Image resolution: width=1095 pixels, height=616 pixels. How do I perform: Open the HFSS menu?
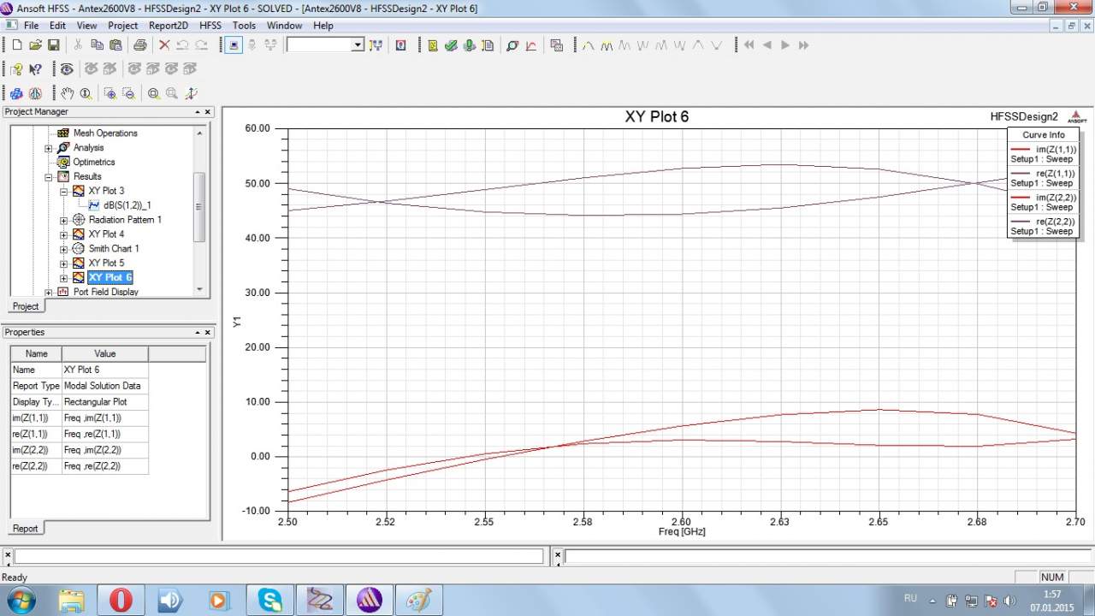click(x=210, y=26)
